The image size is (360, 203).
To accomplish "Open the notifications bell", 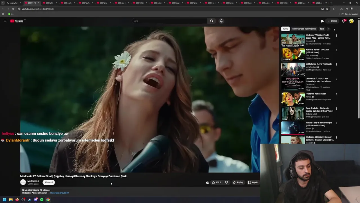I will [343, 21].
